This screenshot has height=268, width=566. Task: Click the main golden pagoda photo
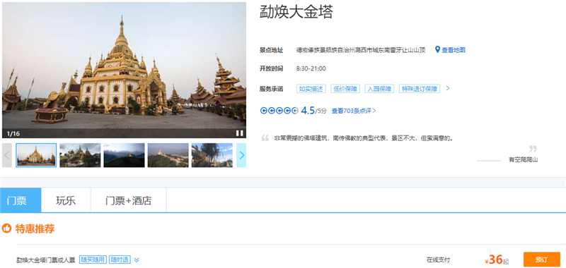[x=125, y=70]
